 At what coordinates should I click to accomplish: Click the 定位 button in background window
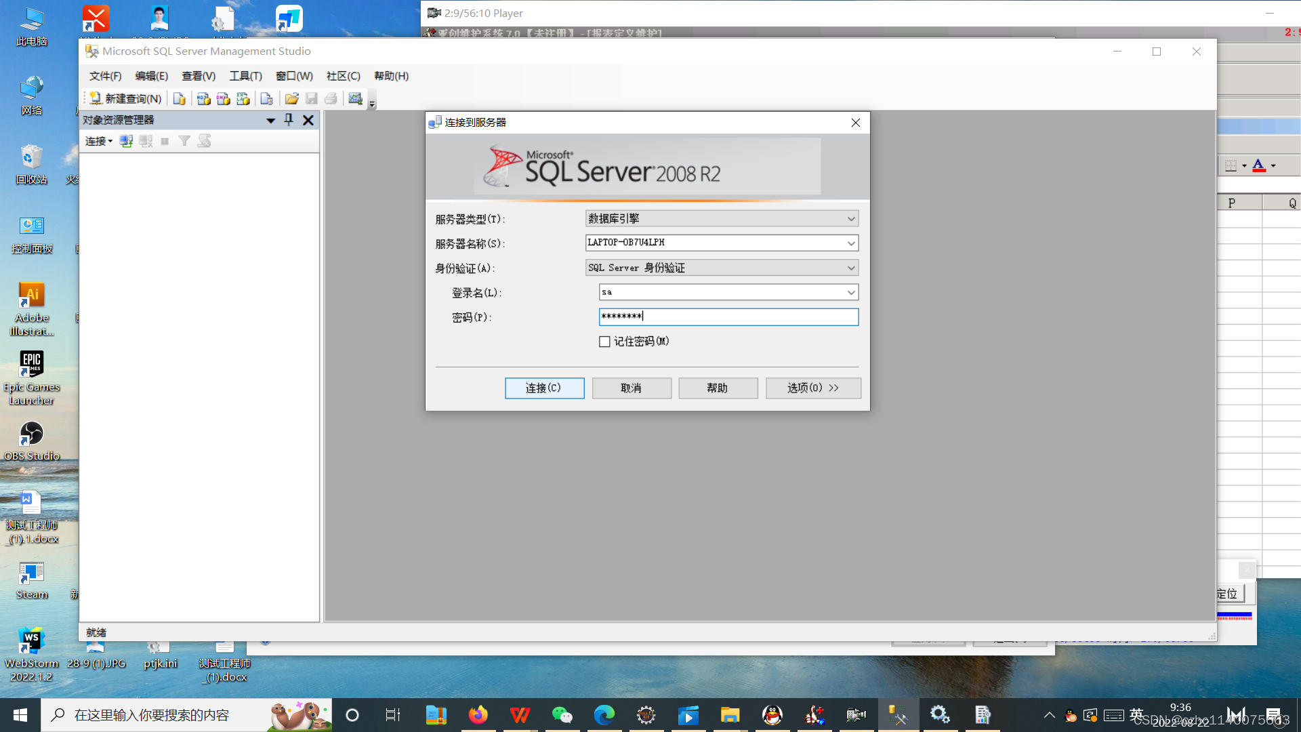click(1231, 594)
